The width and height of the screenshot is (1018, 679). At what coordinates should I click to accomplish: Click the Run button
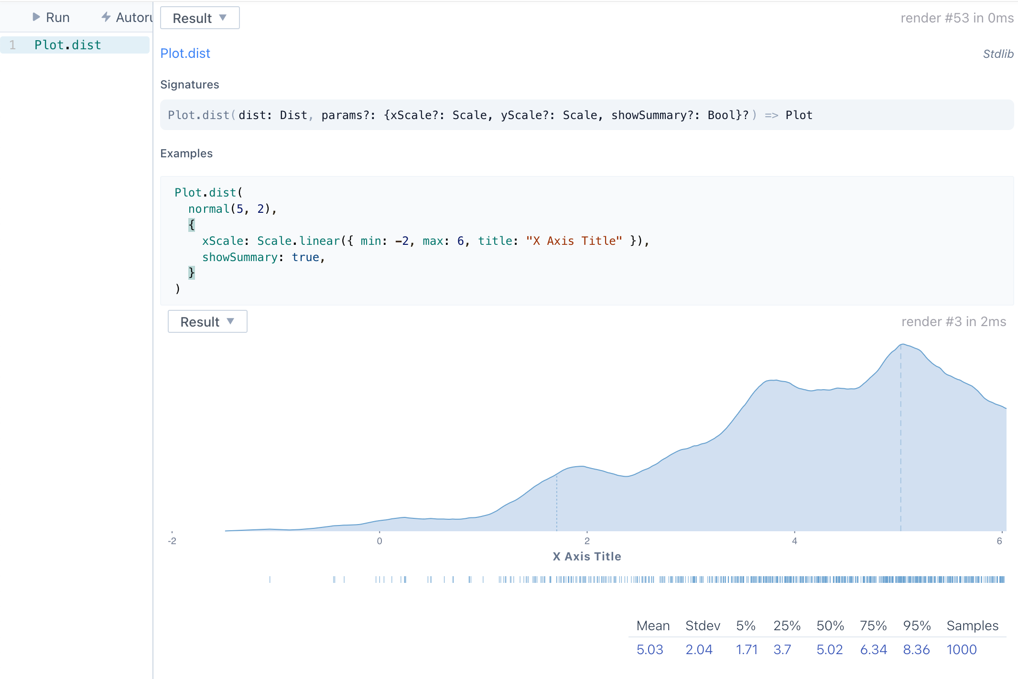click(51, 17)
